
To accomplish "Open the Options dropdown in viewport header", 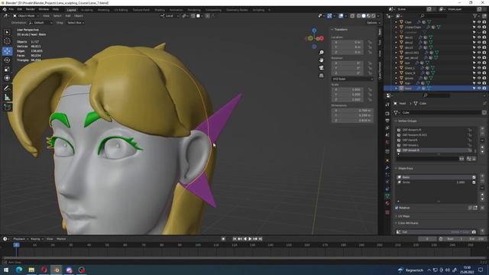I will tap(373, 23).
